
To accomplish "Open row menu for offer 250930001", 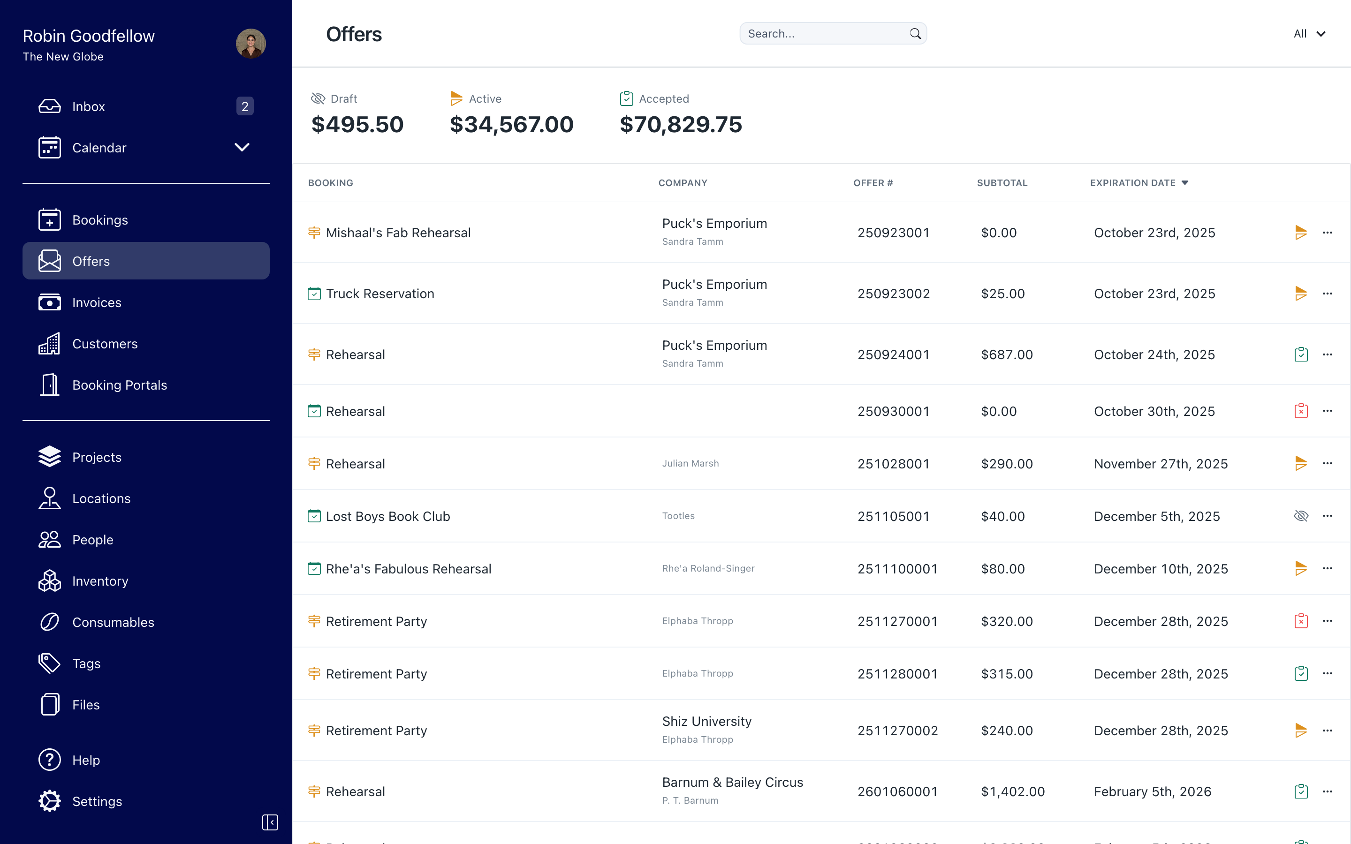I will pos(1328,411).
